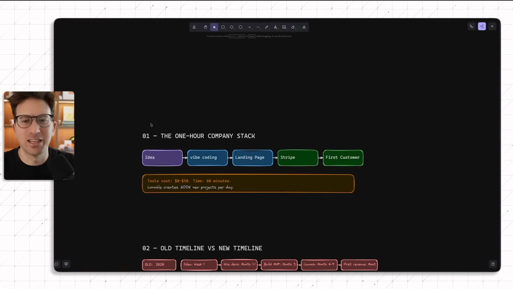Screen dimensions: 513x289
Task: Select the Line tool
Action: [x=258, y=27]
